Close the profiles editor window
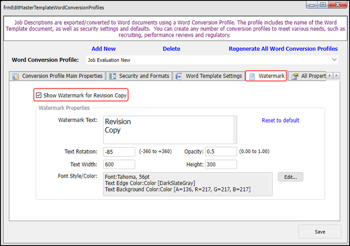This screenshot has width=350, height=246. click(x=338, y=5)
